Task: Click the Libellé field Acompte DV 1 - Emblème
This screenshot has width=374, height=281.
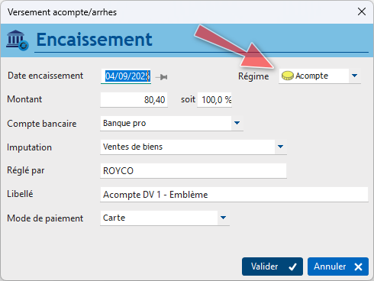Action: pos(234,195)
